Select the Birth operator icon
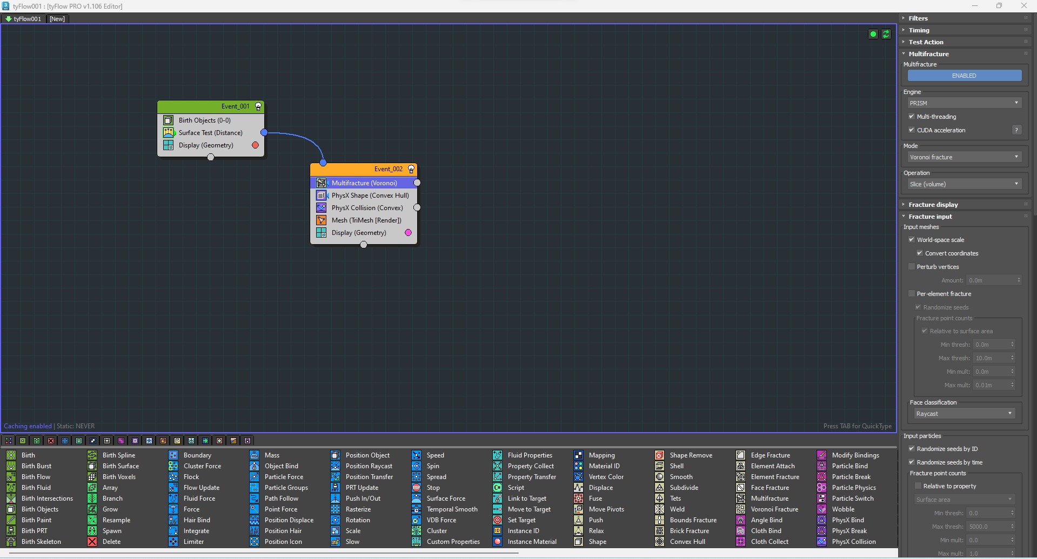Screen dimensions: 1037x559 [11, 455]
